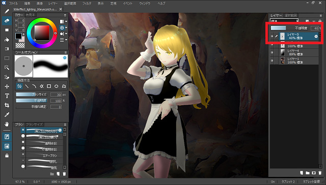Choose ellipse drawing method icon
Viewport: 326px width, 185px height.
coord(57,86)
